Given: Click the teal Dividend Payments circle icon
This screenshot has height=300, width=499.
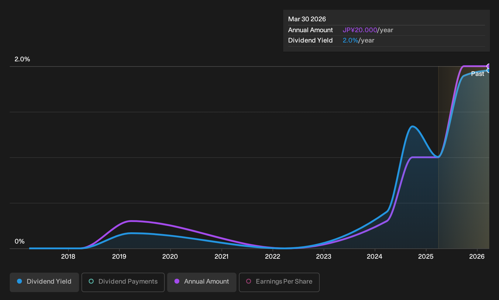Looking at the screenshot, I should coord(91,281).
